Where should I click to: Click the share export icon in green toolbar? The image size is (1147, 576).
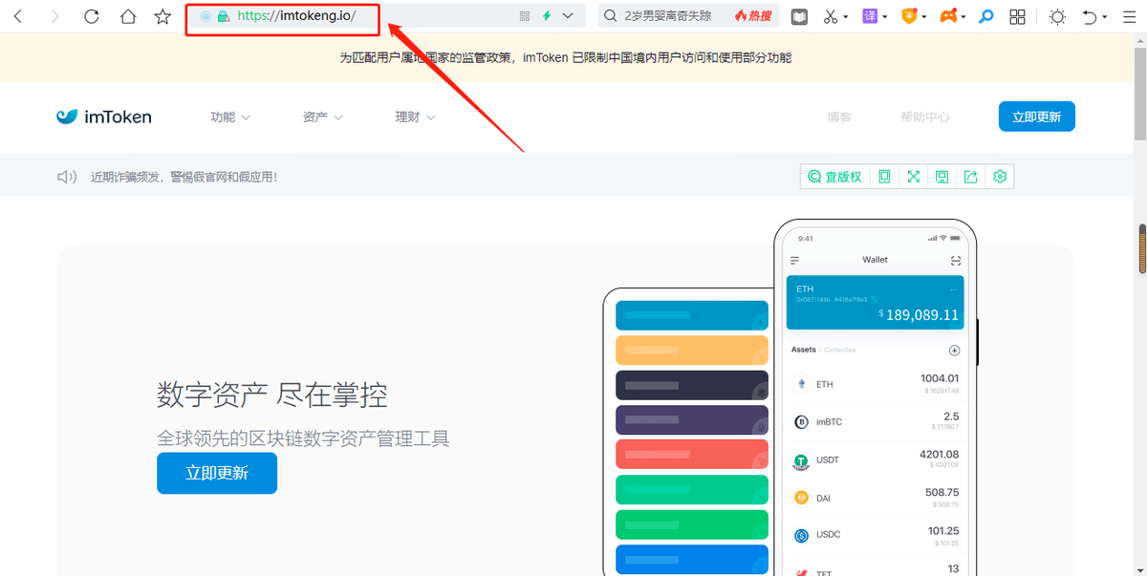click(x=971, y=177)
